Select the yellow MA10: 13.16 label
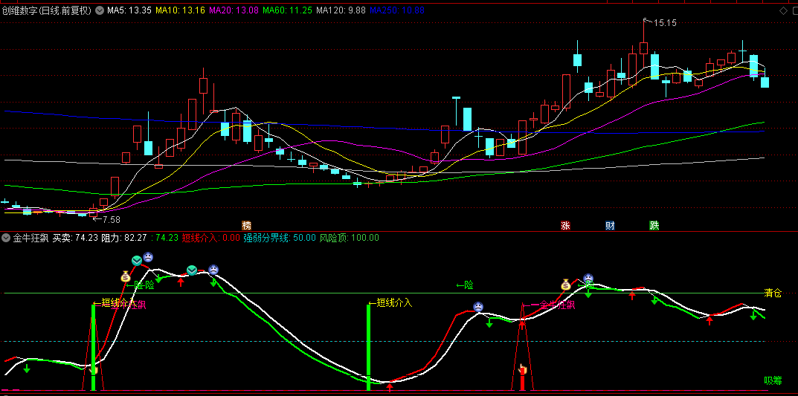 tap(180, 10)
